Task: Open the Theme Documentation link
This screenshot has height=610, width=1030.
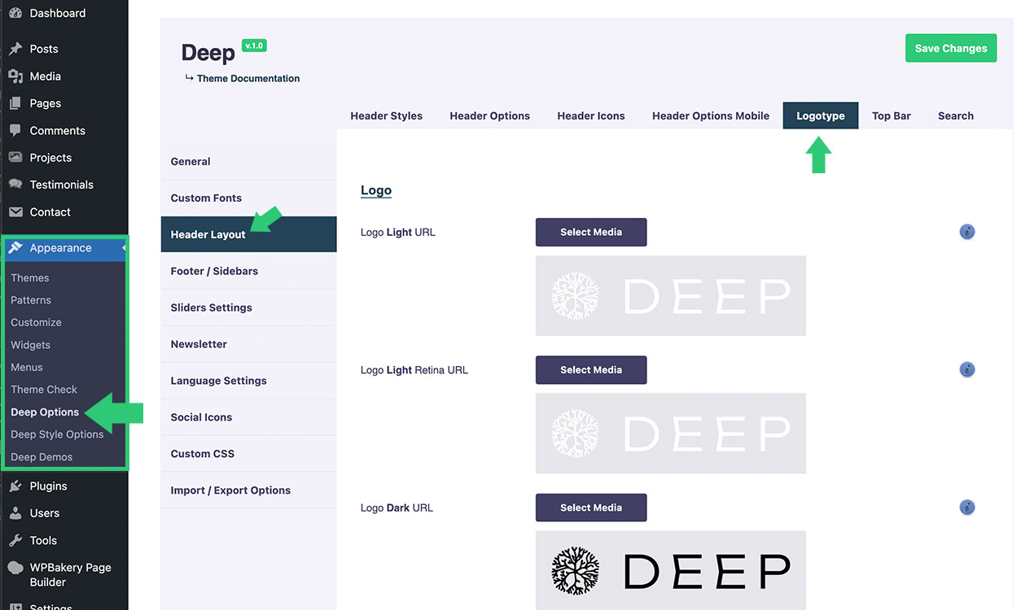Action: click(x=248, y=79)
